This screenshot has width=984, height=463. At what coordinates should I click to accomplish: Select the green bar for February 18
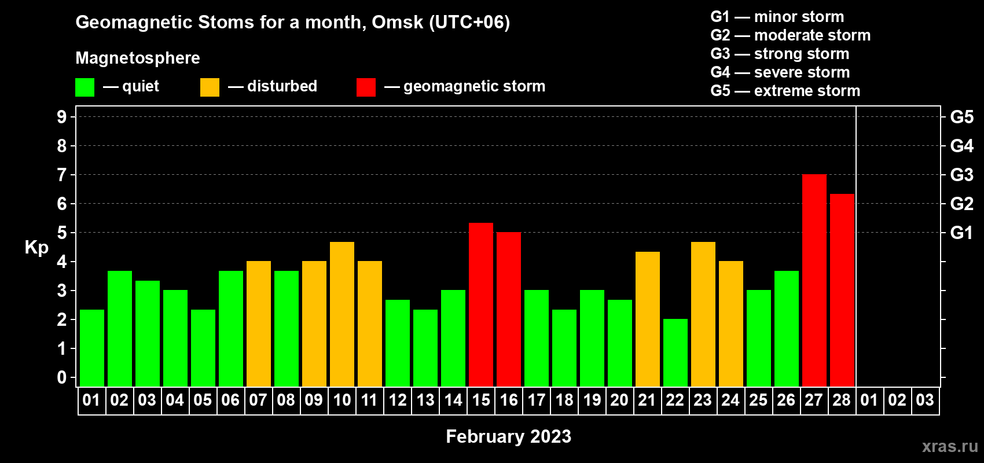(564, 348)
